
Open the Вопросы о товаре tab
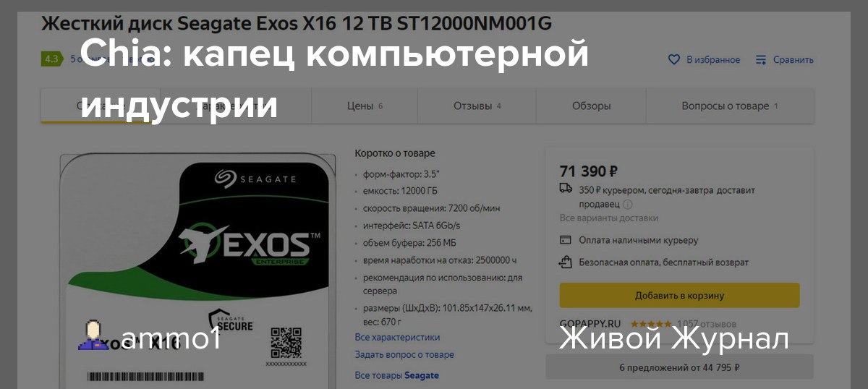pos(730,106)
